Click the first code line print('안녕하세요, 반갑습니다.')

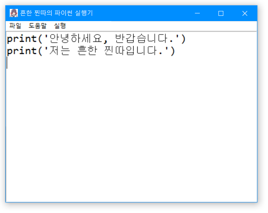coord(96,39)
